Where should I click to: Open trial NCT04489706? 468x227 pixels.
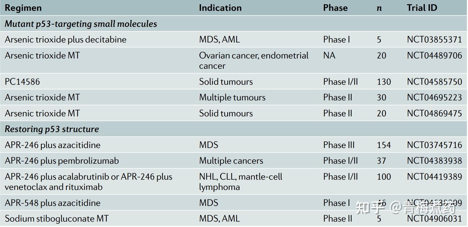tap(434, 55)
